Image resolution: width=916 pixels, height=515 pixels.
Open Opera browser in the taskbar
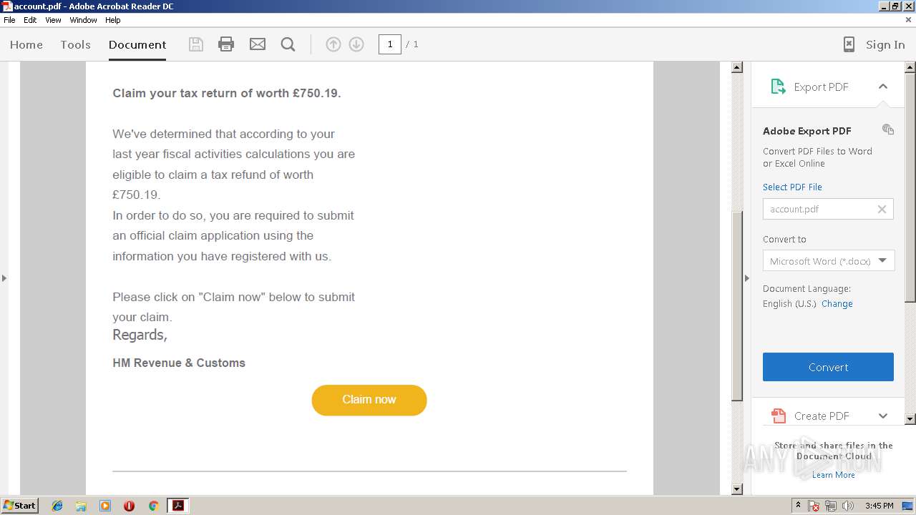(x=129, y=506)
